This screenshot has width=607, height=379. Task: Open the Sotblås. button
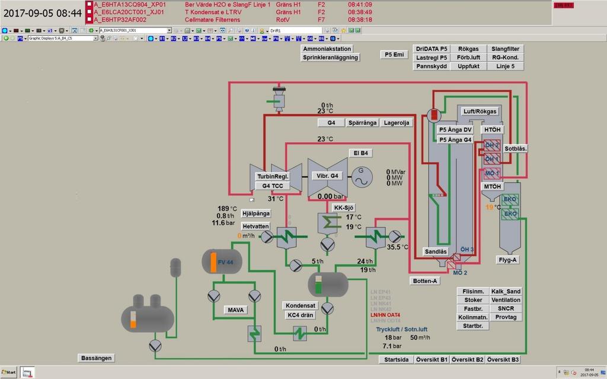(516, 149)
